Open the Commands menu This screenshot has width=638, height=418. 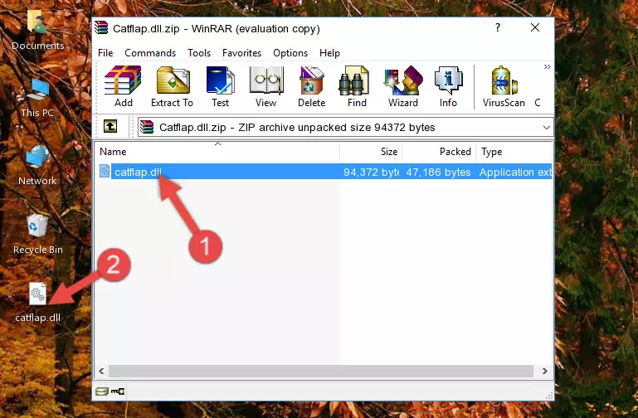(150, 53)
